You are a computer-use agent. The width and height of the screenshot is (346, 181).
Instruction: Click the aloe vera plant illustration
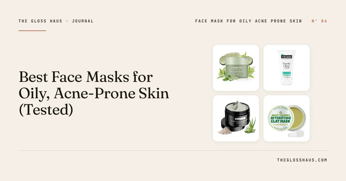pos(250,126)
